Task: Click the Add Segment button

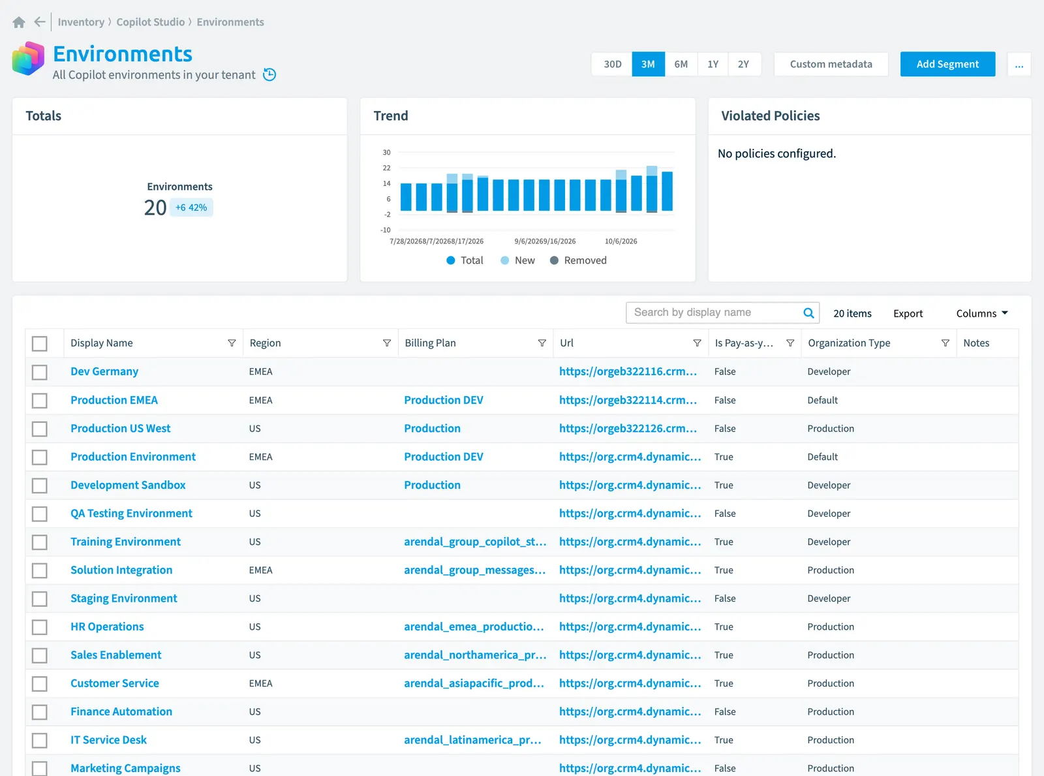Action: 947,64
